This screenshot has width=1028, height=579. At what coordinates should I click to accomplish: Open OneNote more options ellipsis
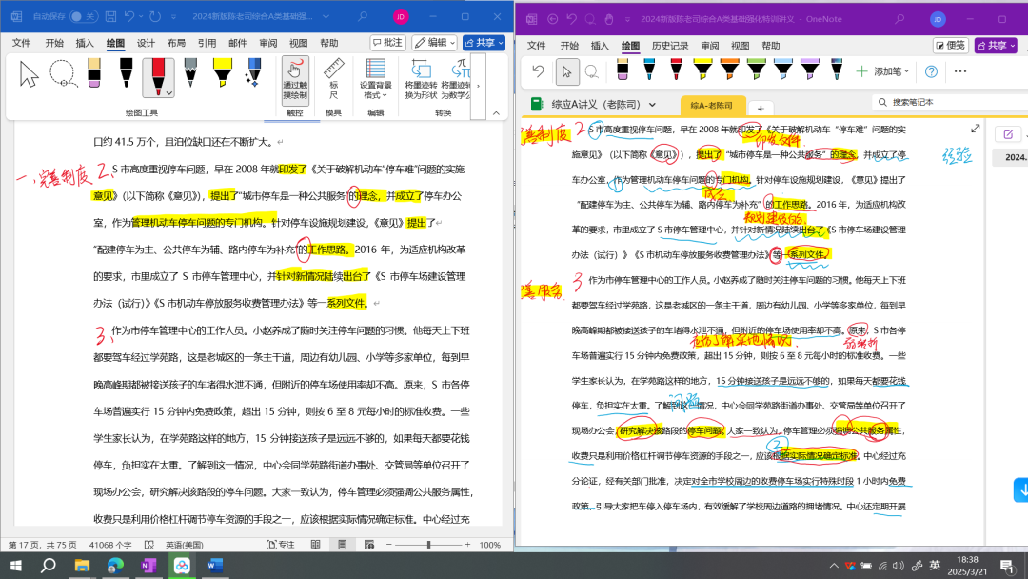pyautogui.click(x=960, y=71)
